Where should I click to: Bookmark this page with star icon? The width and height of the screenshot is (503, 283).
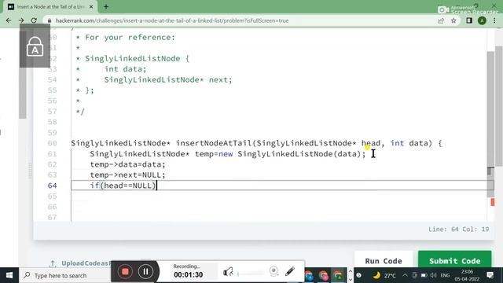(453, 20)
